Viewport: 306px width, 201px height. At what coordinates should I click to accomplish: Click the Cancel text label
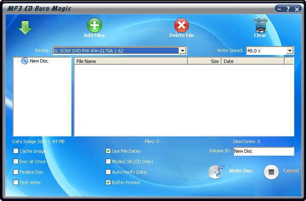(x=291, y=171)
